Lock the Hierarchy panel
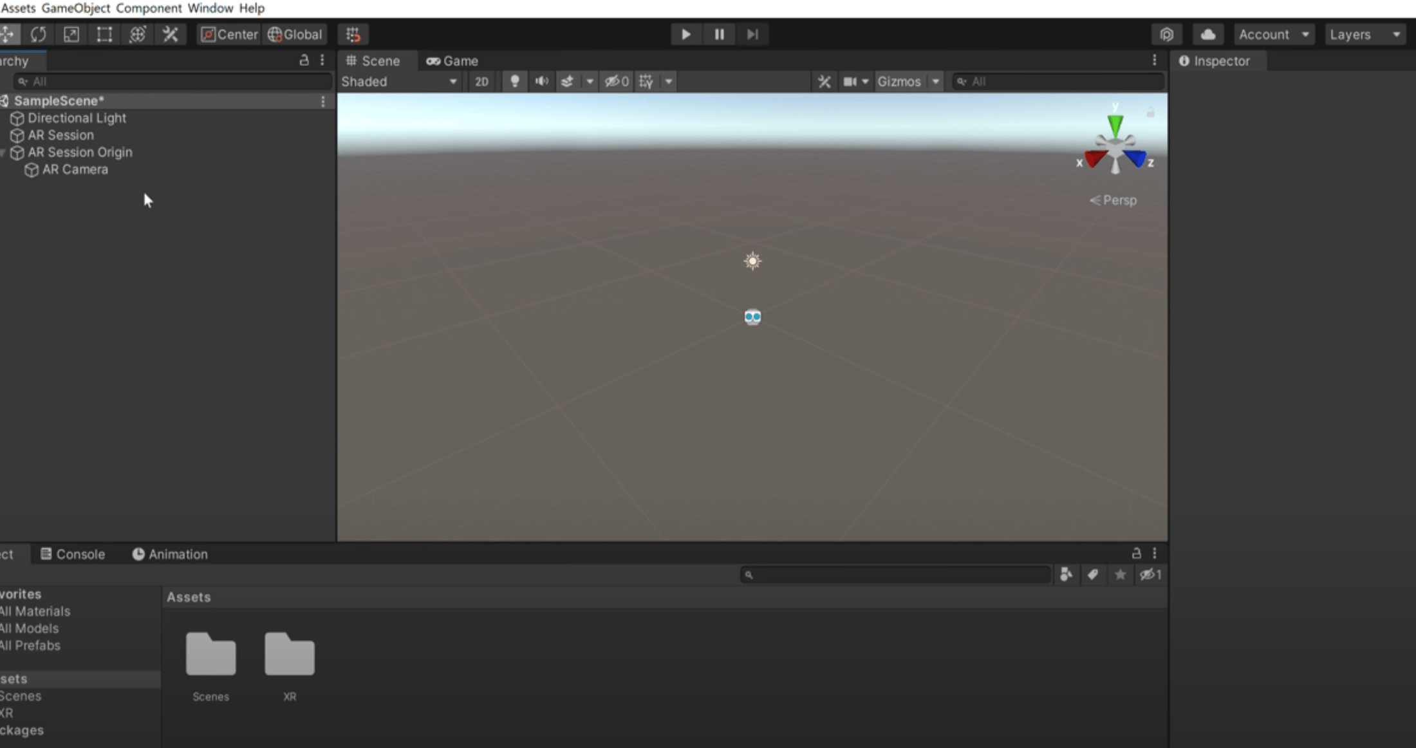Viewport: 1416px width, 748px height. pyautogui.click(x=304, y=61)
